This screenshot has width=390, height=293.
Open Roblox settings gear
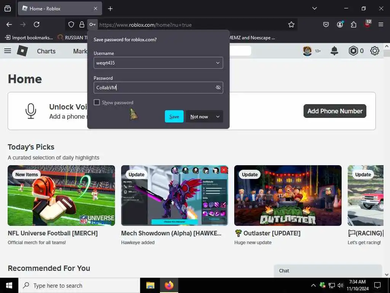(x=375, y=51)
